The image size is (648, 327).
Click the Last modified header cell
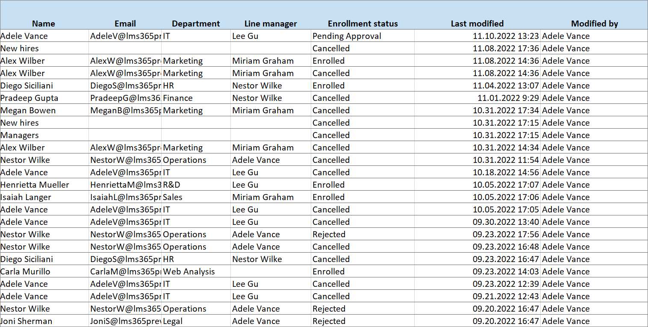click(x=477, y=24)
